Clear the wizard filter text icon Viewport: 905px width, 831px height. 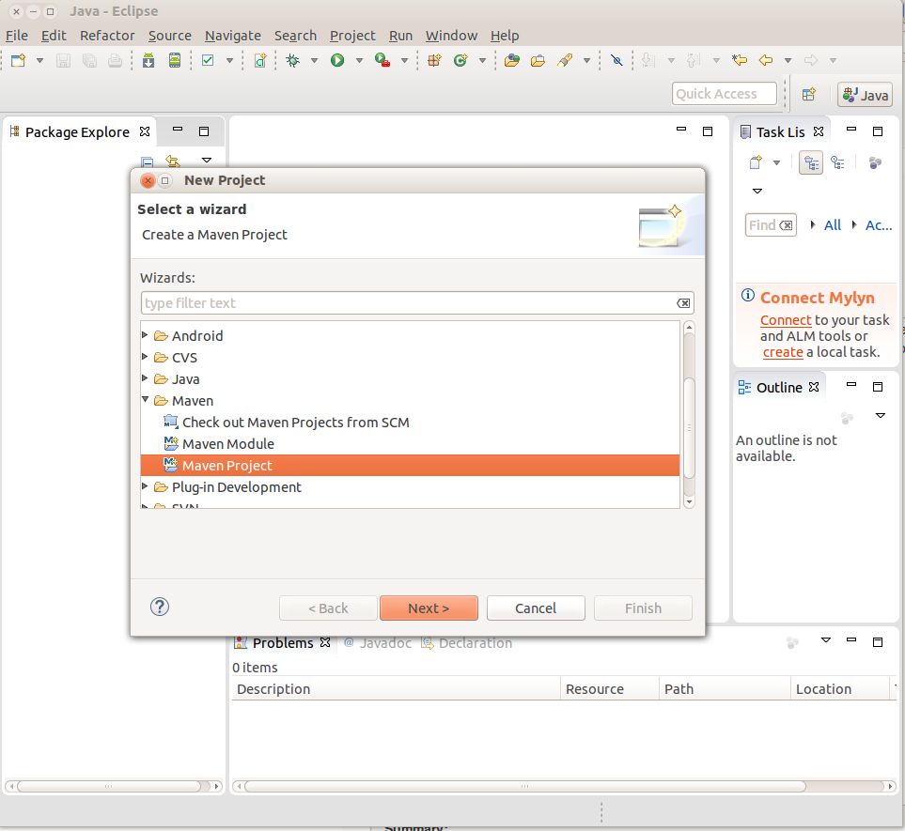(x=683, y=303)
